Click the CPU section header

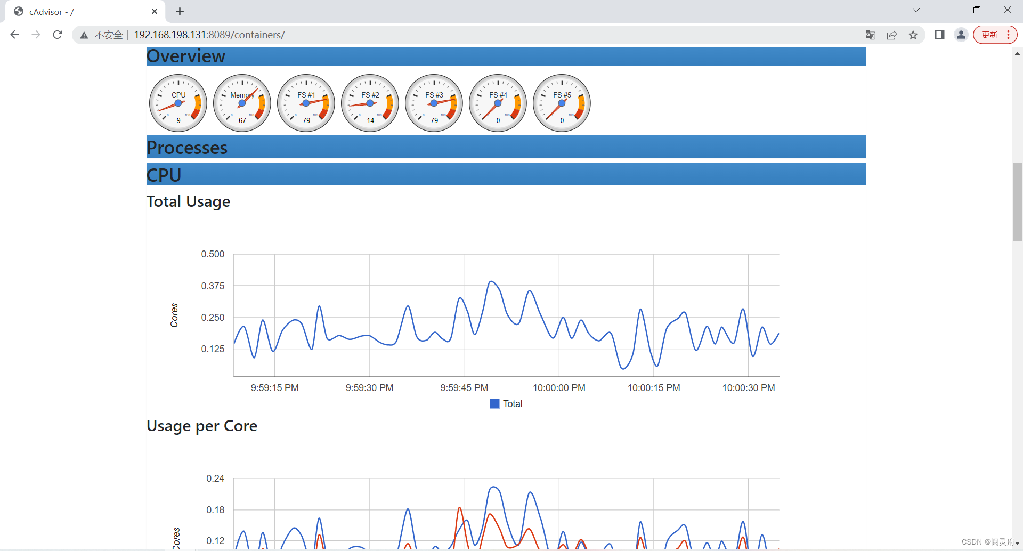[506, 174]
